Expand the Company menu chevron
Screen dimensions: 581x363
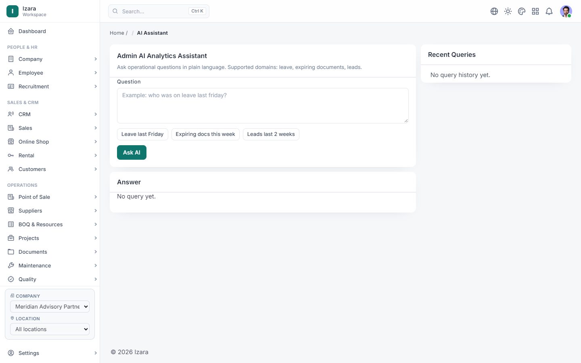[x=96, y=59]
